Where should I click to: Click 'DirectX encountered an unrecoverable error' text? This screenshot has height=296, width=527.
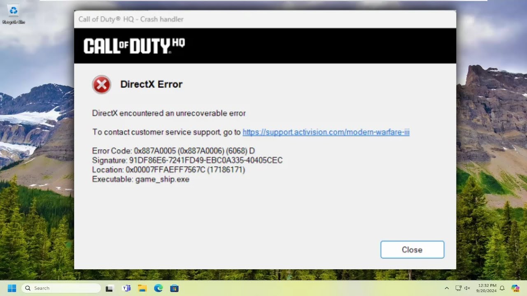pos(169,113)
